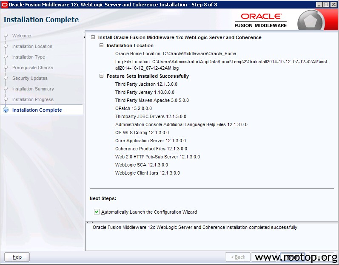Click the Install Oracle Fusion Middleware tree label

point(179,37)
